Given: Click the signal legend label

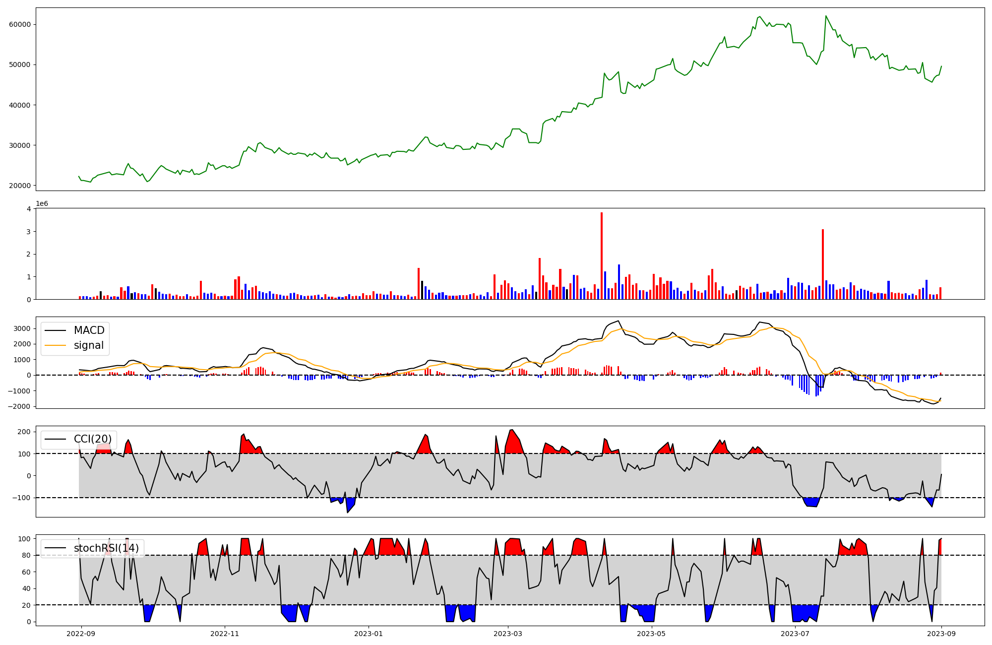Looking at the screenshot, I should click(x=89, y=345).
